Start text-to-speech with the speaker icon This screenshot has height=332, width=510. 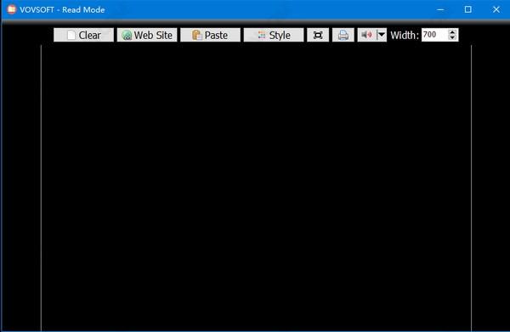click(x=367, y=35)
